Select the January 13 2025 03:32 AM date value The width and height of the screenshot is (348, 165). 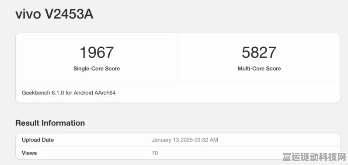tap(185, 140)
